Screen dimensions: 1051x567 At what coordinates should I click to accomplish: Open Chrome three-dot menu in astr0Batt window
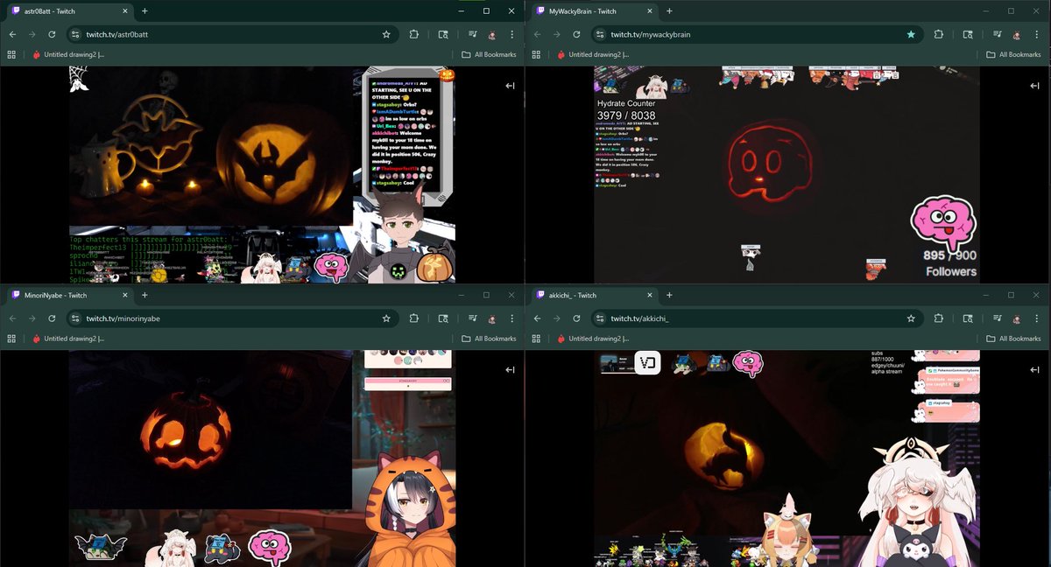click(x=512, y=34)
